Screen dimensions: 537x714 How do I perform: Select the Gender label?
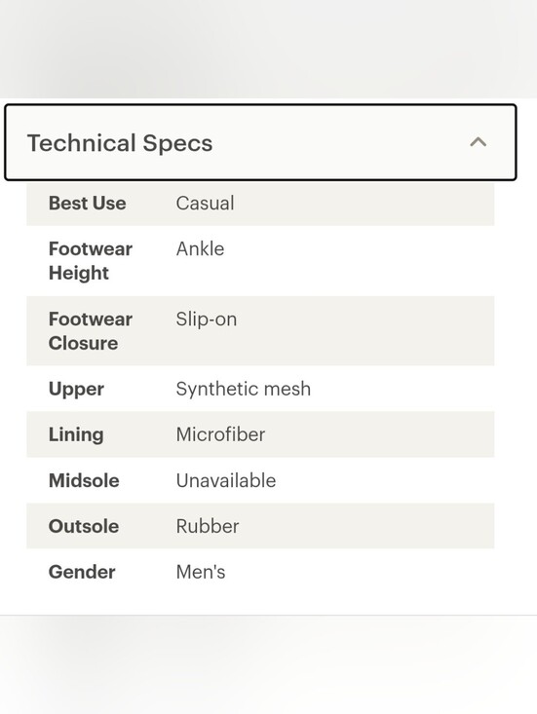[x=82, y=572]
